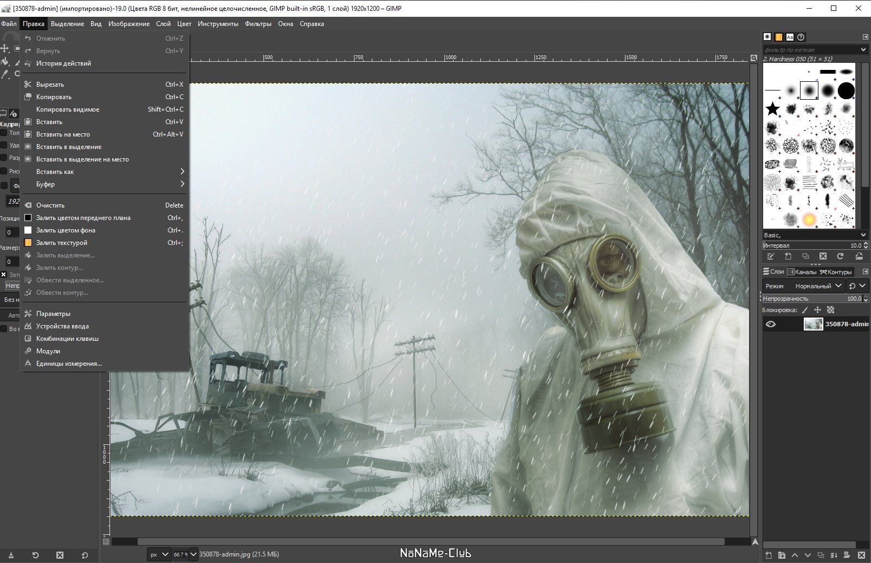Open the Patterns tab in the brushes dock
This screenshot has width=871, height=563.
point(778,37)
